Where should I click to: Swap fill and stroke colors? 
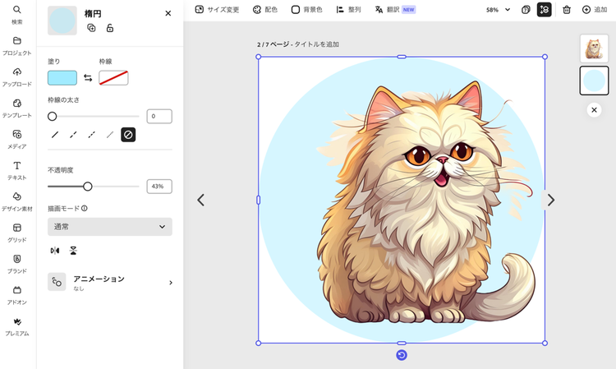pos(88,78)
